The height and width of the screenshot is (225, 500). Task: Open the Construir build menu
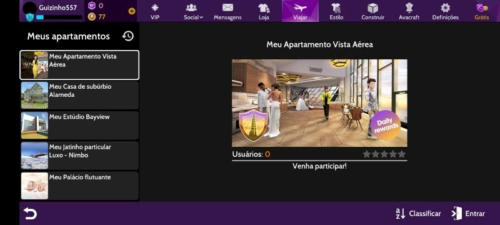pyautogui.click(x=372, y=11)
